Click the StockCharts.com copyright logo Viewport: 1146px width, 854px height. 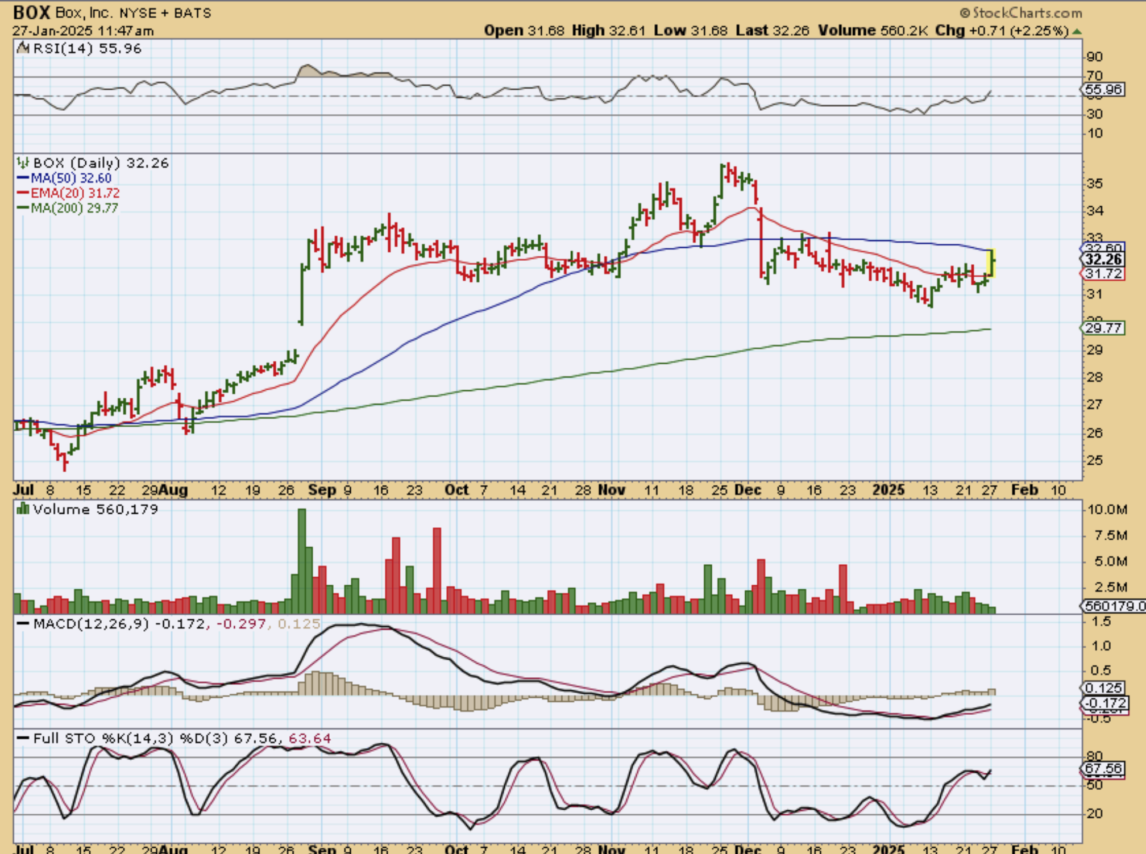click(x=1022, y=13)
